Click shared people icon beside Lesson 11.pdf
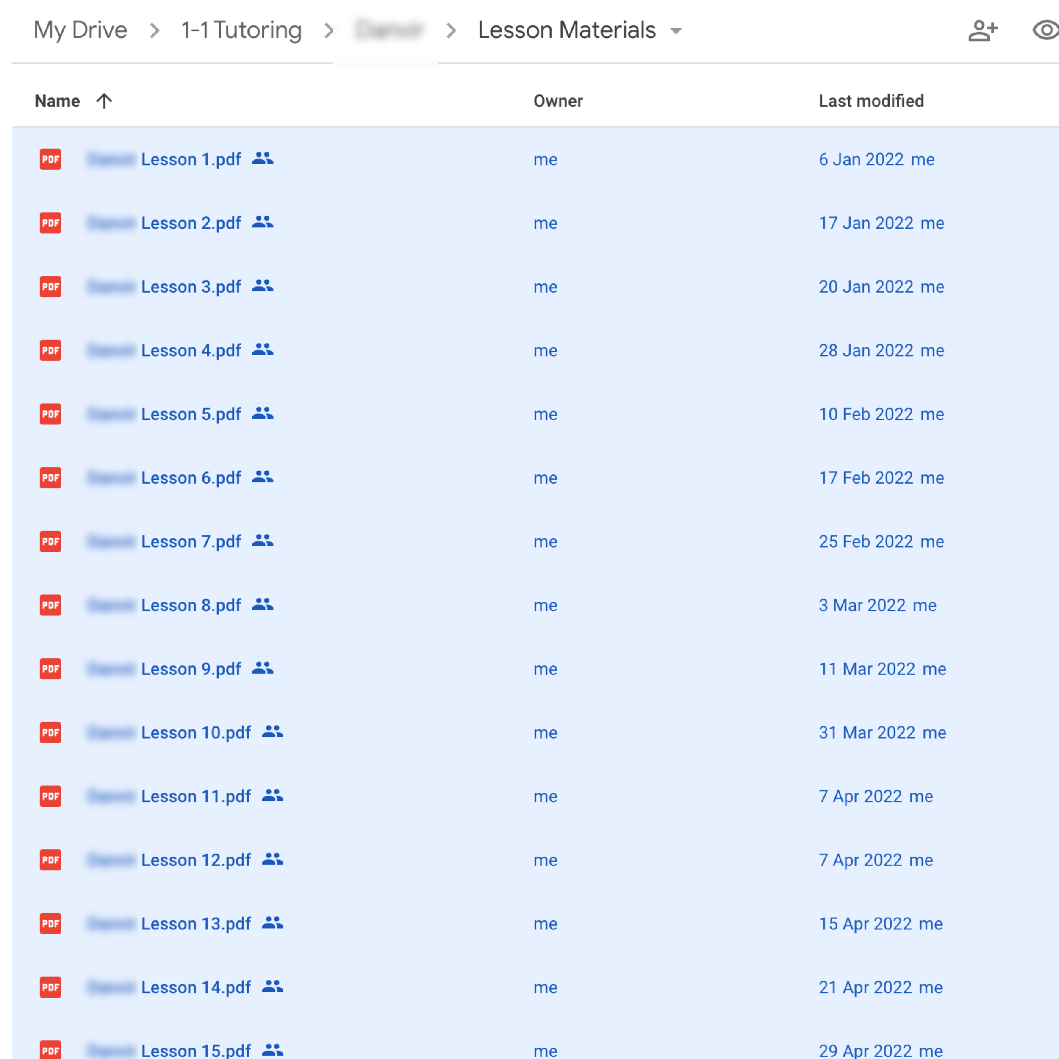The width and height of the screenshot is (1059, 1059). click(x=272, y=796)
